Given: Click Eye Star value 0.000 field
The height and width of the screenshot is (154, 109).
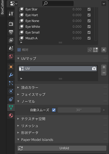Looking at the screenshot, I should pyautogui.click(x=77, y=9).
